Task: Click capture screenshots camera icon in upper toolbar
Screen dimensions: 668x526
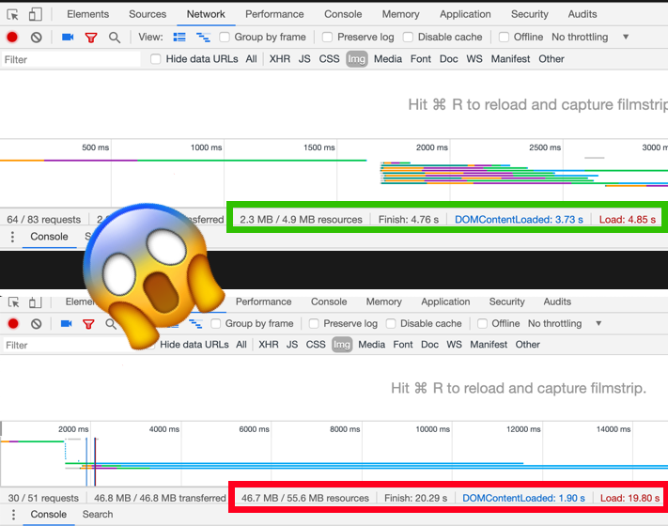Action: (x=68, y=38)
